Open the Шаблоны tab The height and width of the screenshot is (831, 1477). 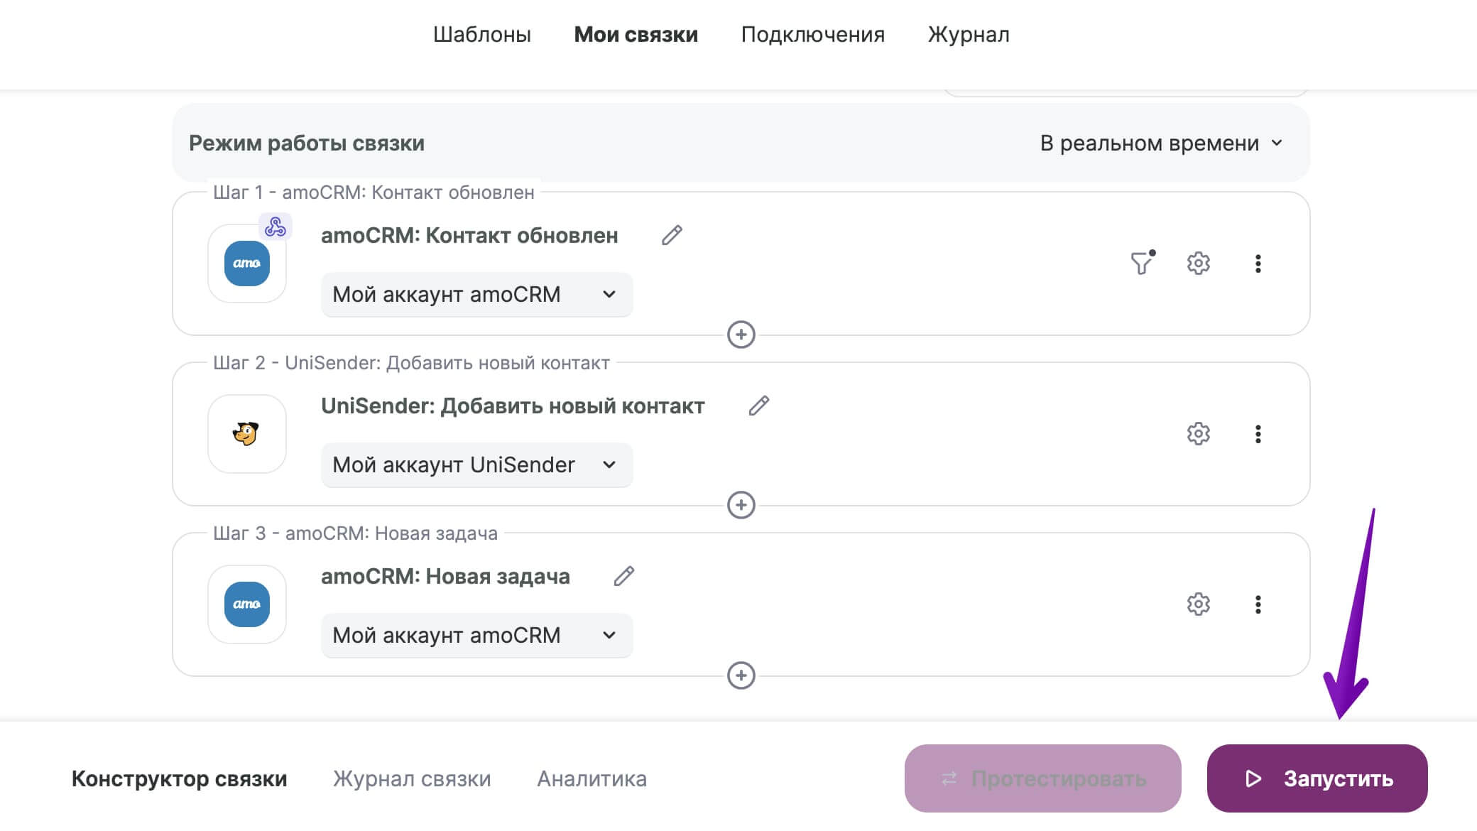(482, 34)
